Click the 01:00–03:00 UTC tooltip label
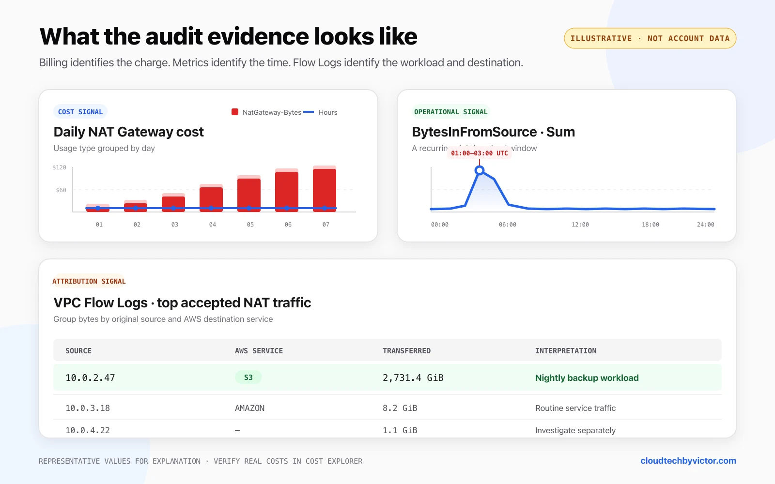Image resolution: width=775 pixels, height=484 pixels. (x=480, y=153)
